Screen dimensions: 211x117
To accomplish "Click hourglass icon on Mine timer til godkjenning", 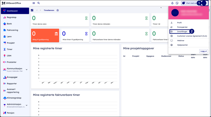I will point(86,34).
